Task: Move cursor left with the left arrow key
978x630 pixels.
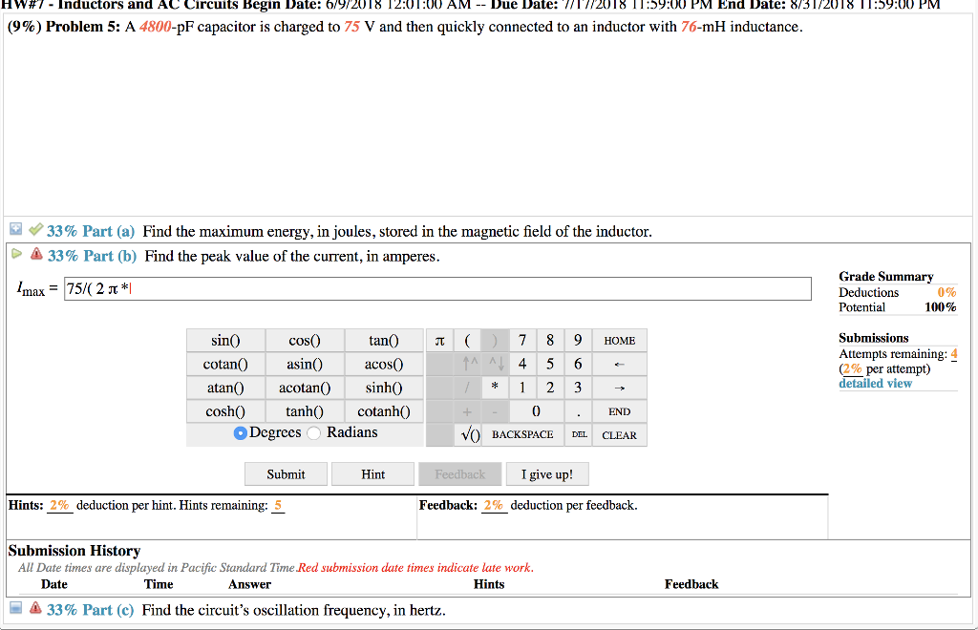Action: coord(619,364)
